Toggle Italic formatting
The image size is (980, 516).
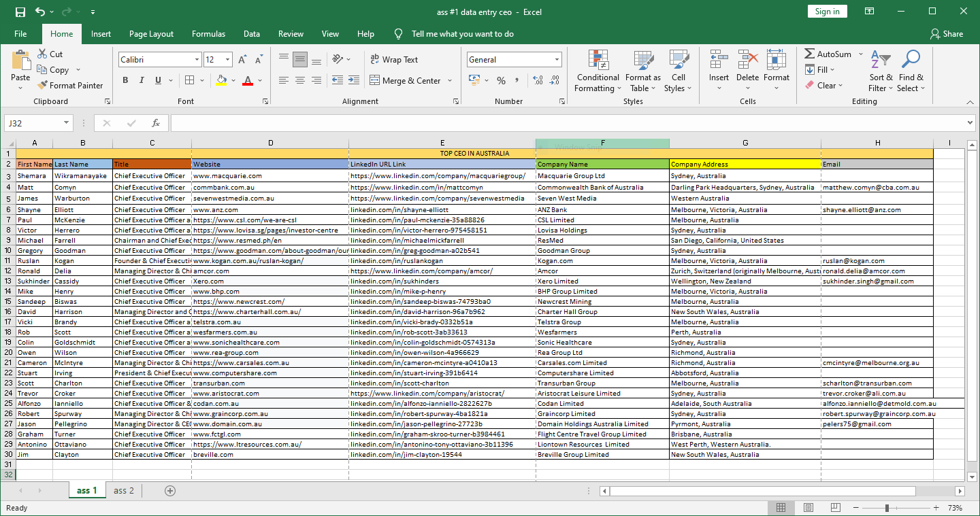coord(142,80)
